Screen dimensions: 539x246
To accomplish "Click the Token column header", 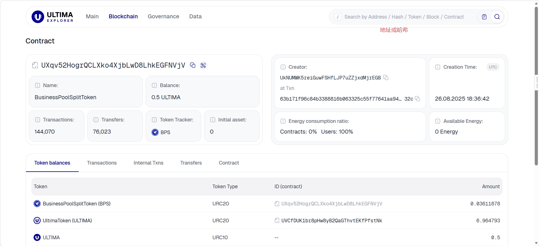I will click(41, 187).
